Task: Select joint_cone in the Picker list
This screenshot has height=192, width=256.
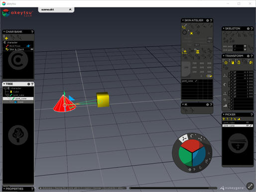Action: point(238,126)
